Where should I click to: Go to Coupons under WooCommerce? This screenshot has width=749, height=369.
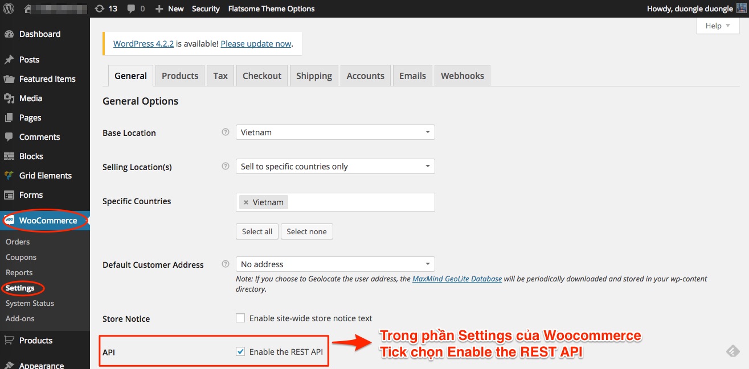coord(21,257)
